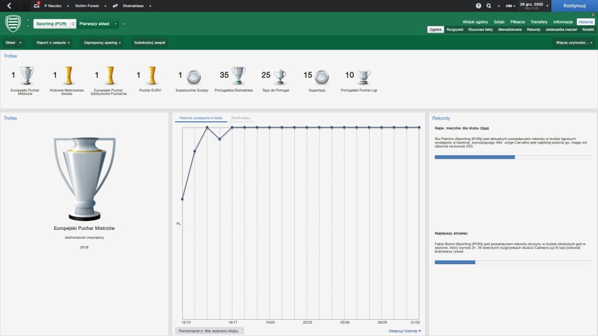
Task: Click the league appearances record progress bar
Action: [512, 157]
